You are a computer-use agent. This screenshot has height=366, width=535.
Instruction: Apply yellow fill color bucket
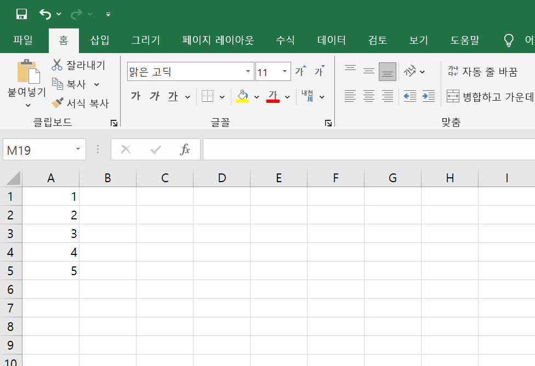click(x=242, y=96)
